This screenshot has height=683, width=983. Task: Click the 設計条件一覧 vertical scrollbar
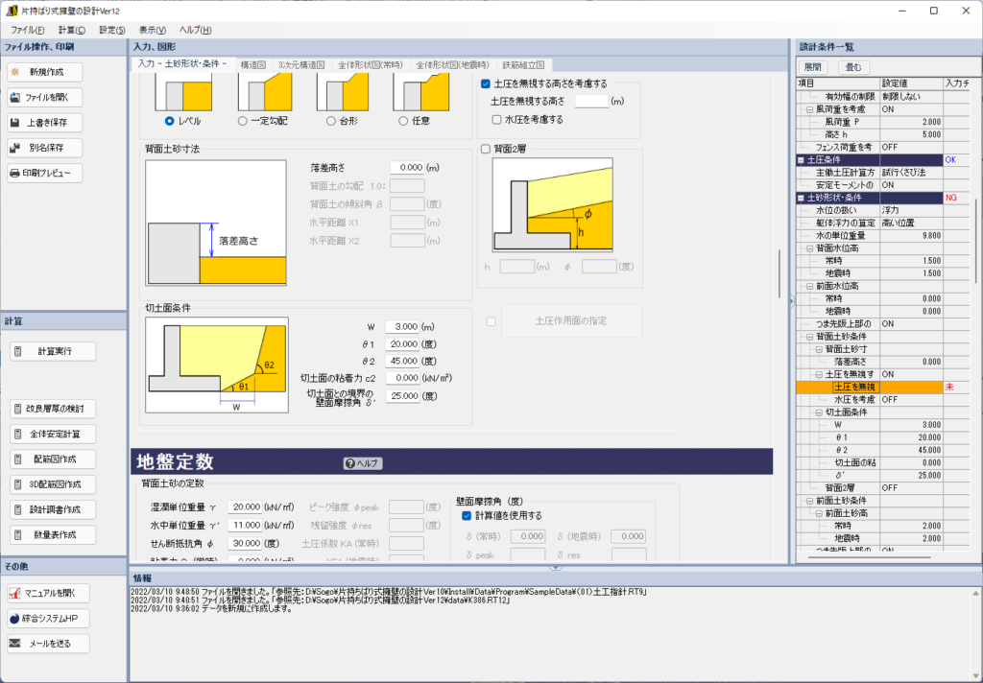coord(975,241)
